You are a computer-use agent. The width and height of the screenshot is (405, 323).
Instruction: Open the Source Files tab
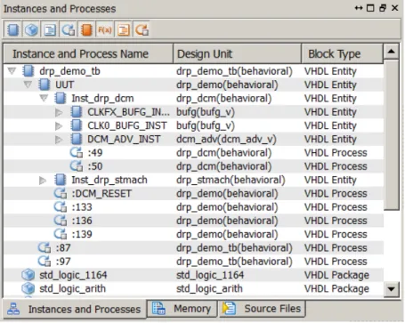click(x=262, y=309)
